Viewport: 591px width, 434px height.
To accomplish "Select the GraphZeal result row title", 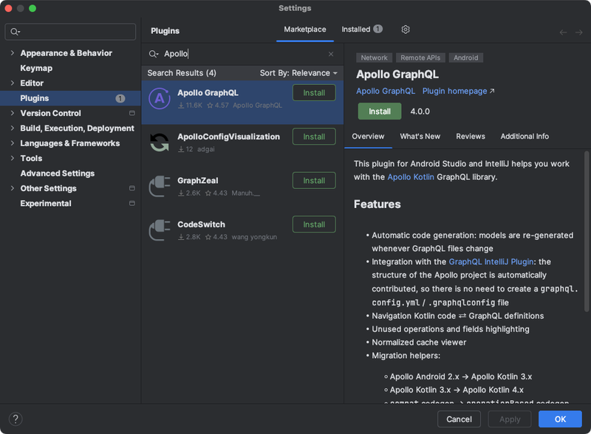I will click(x=197, y=180).
